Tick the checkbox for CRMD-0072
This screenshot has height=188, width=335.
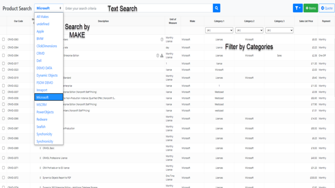[x=3, y=177]
